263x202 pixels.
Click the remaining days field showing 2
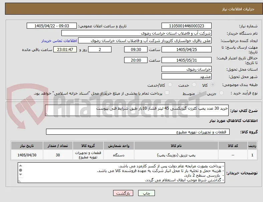pos(100,49)
